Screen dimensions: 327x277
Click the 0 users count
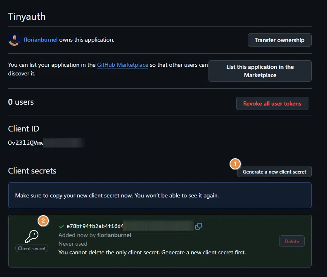click(x=21, y=102)
